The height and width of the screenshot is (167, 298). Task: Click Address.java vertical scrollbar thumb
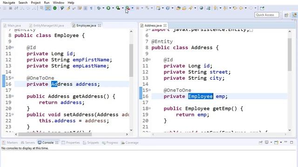click(290, 55)
